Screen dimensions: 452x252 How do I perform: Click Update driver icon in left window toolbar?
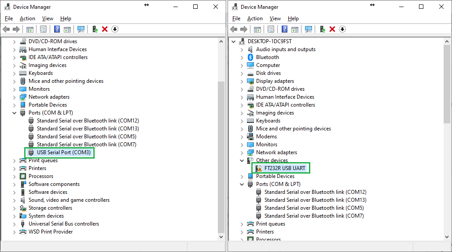pos(95,29)
